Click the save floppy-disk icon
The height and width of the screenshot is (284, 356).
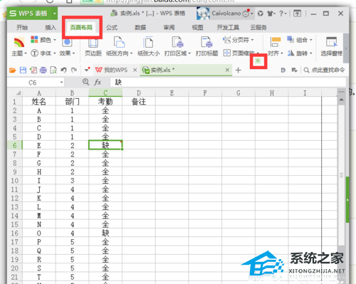coord(23,70)
